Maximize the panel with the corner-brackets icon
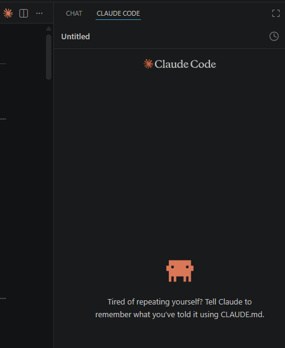Viewport: 285px width, 348px height. (x=276, y=13)
